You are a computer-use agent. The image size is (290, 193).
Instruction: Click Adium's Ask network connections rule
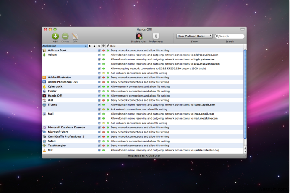point(139,73)
